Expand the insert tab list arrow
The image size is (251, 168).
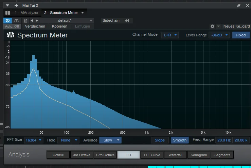(x=83, y=13)
